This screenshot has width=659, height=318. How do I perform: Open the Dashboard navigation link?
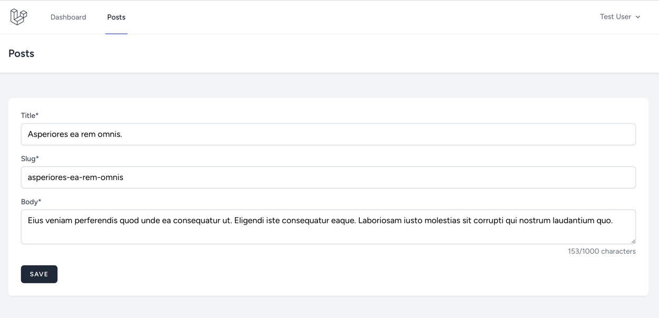tap(68, 17)
